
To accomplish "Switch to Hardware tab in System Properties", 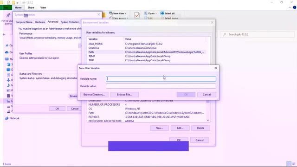I will click(x=40, y=22).
